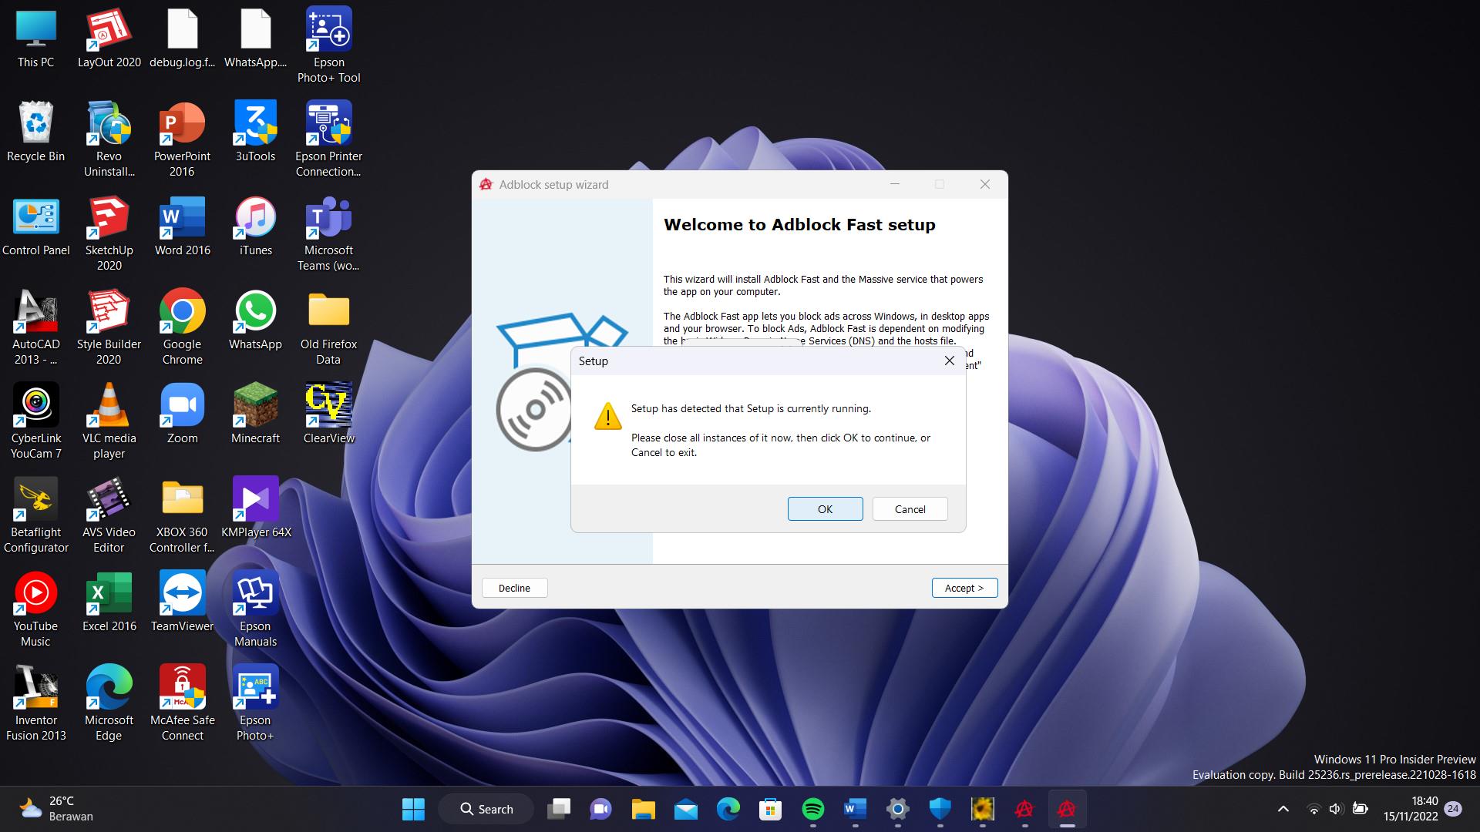
Task: Open the VLC media player icon
Action: click(109, 406)
